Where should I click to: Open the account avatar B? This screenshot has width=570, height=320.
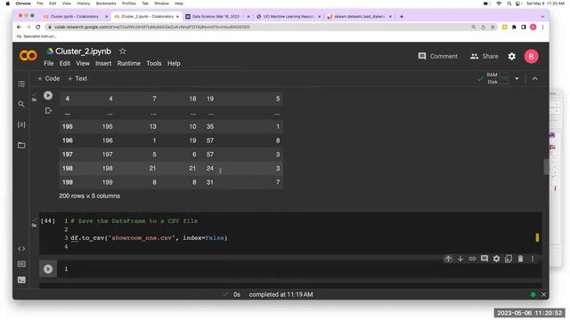point(531,56)
